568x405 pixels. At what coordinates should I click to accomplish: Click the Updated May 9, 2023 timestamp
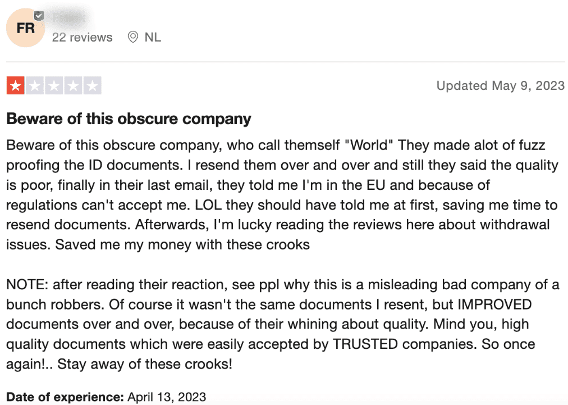click(x=500, y=85)
